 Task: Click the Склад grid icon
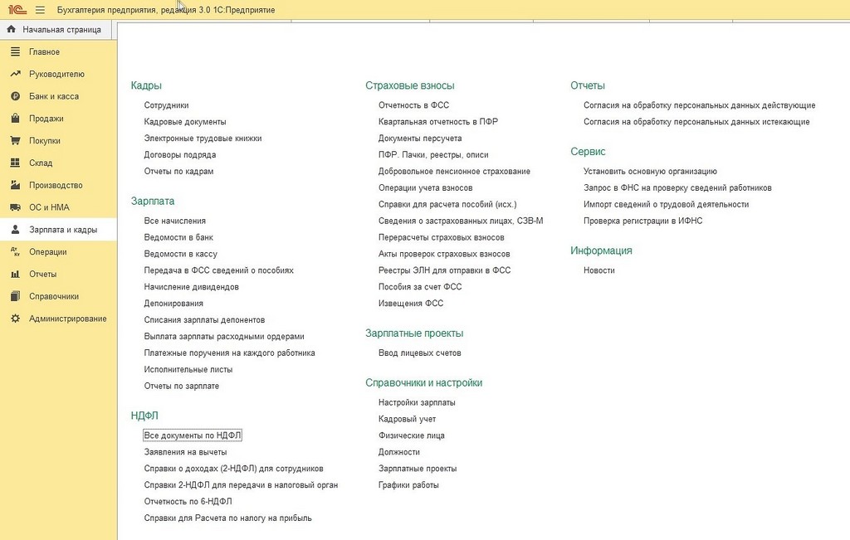[x=15, y=163]
